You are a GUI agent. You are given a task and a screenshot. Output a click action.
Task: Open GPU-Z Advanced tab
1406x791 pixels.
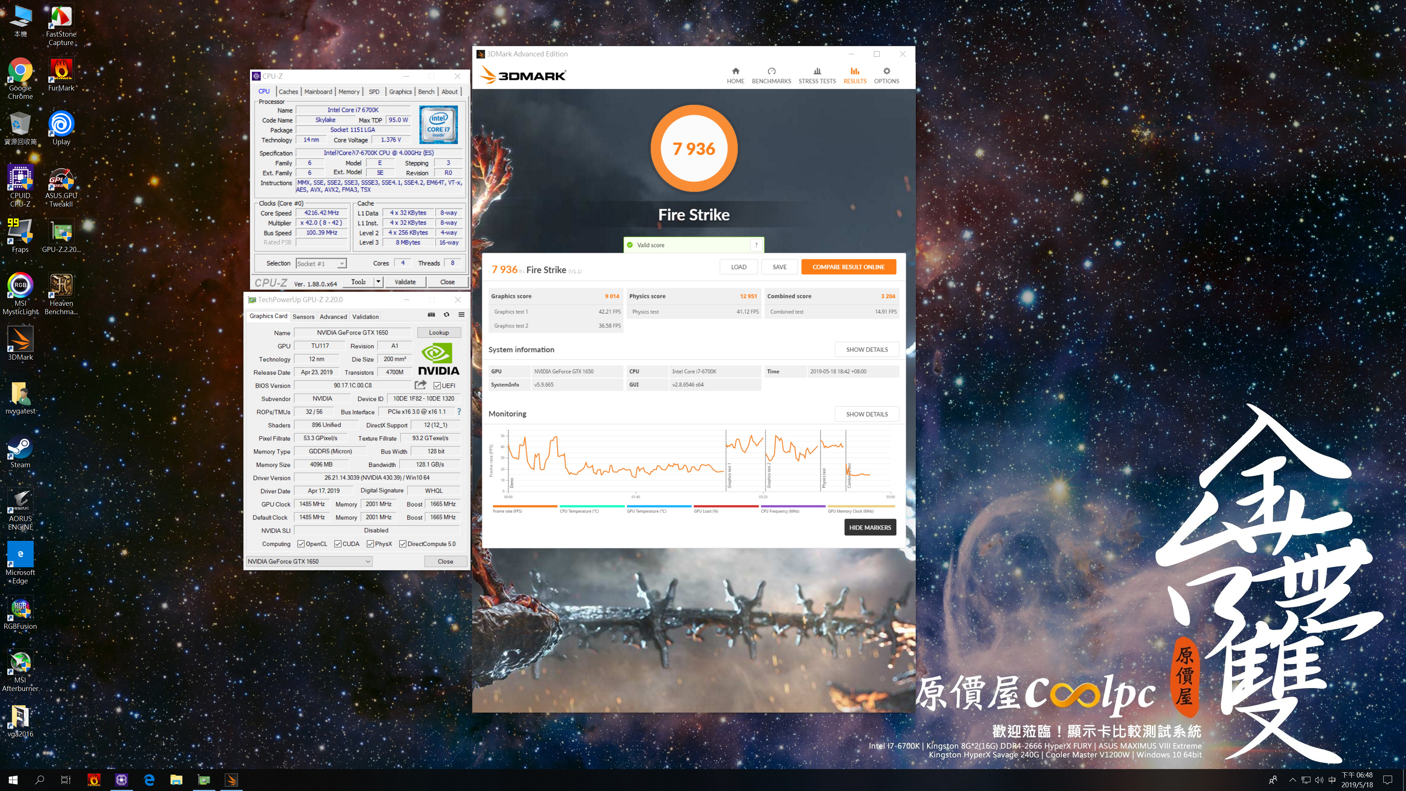pos(333,317)
